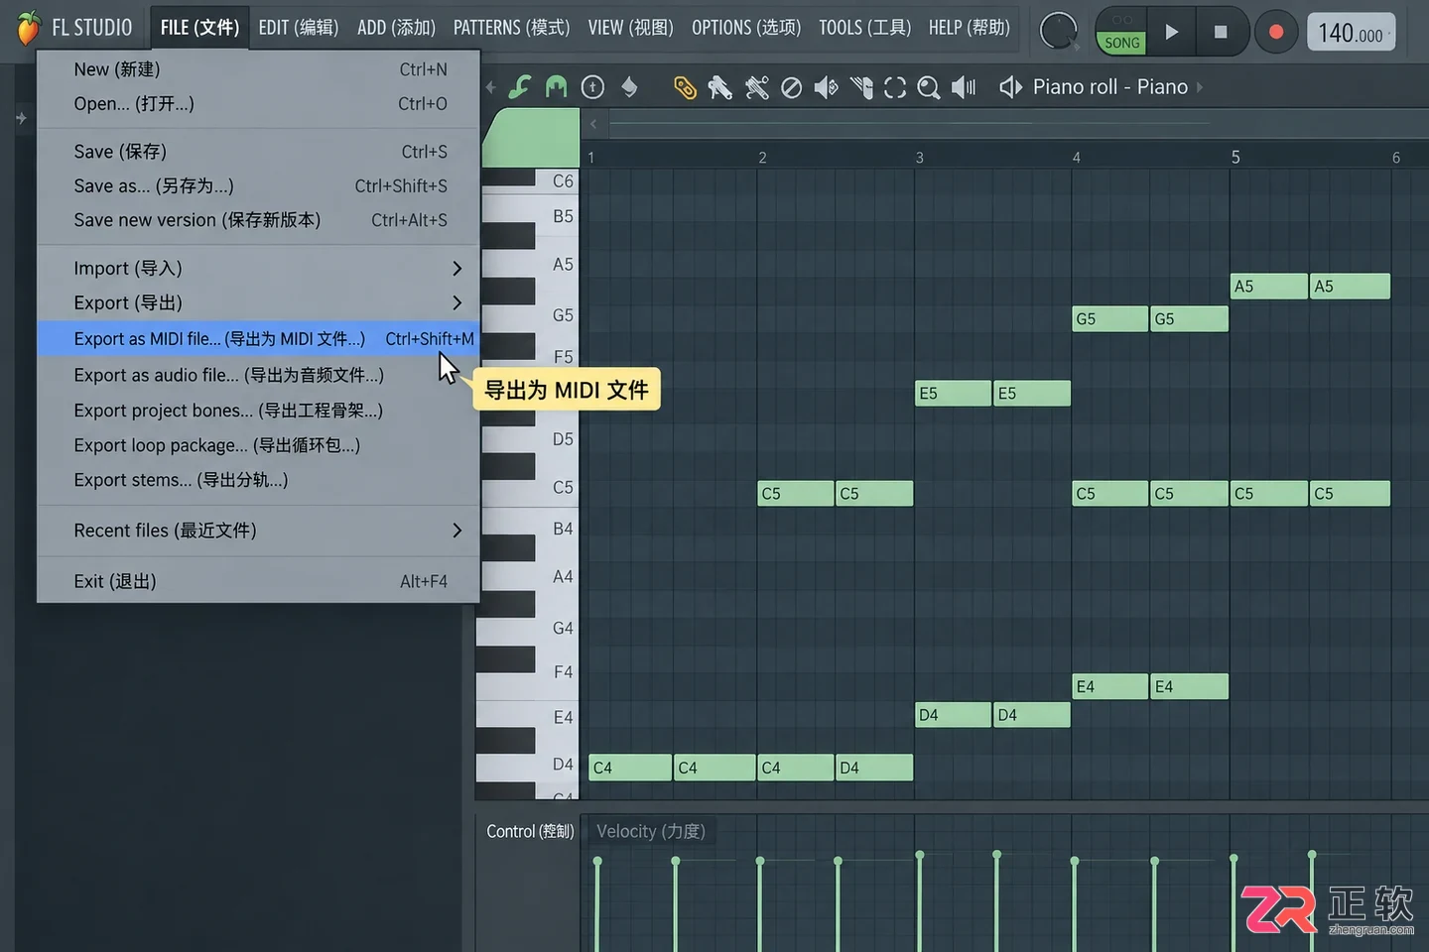Click the G5 note at bar 4 start
The width and height of the screenshot is (1429, 952).
pos(1110,319)
